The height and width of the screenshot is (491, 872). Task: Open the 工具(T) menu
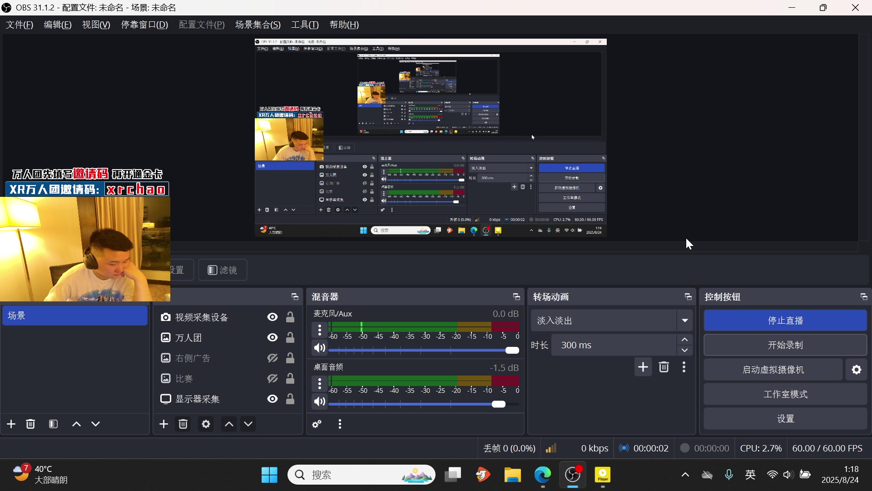305,25
